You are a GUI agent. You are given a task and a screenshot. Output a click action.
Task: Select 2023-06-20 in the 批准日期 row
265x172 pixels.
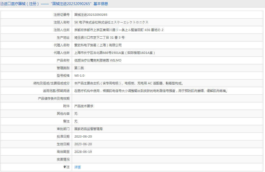83,137
